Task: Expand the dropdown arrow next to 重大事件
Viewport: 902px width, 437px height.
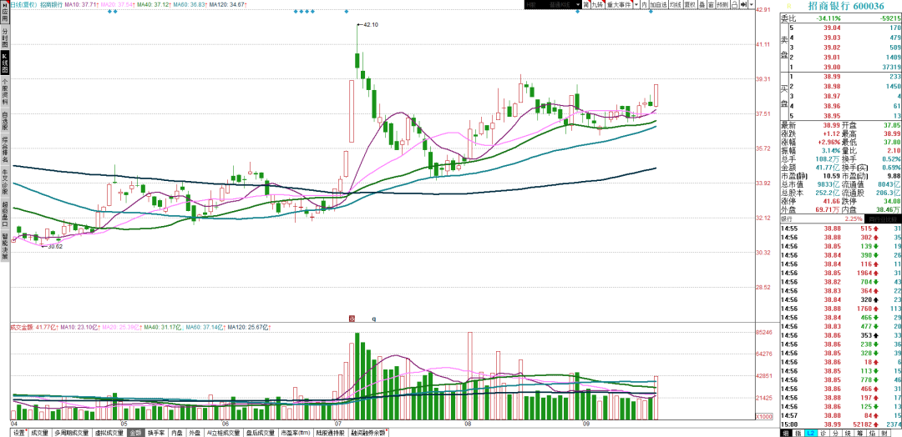Action: (x=636, y=5)
